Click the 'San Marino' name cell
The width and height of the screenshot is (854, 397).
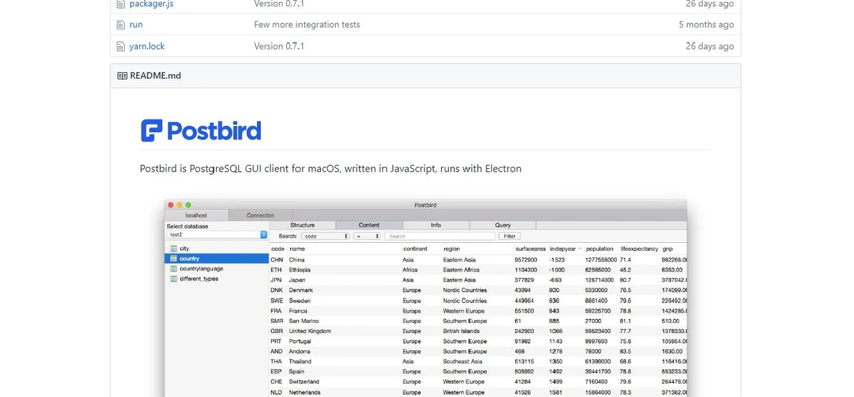[304, 321]
